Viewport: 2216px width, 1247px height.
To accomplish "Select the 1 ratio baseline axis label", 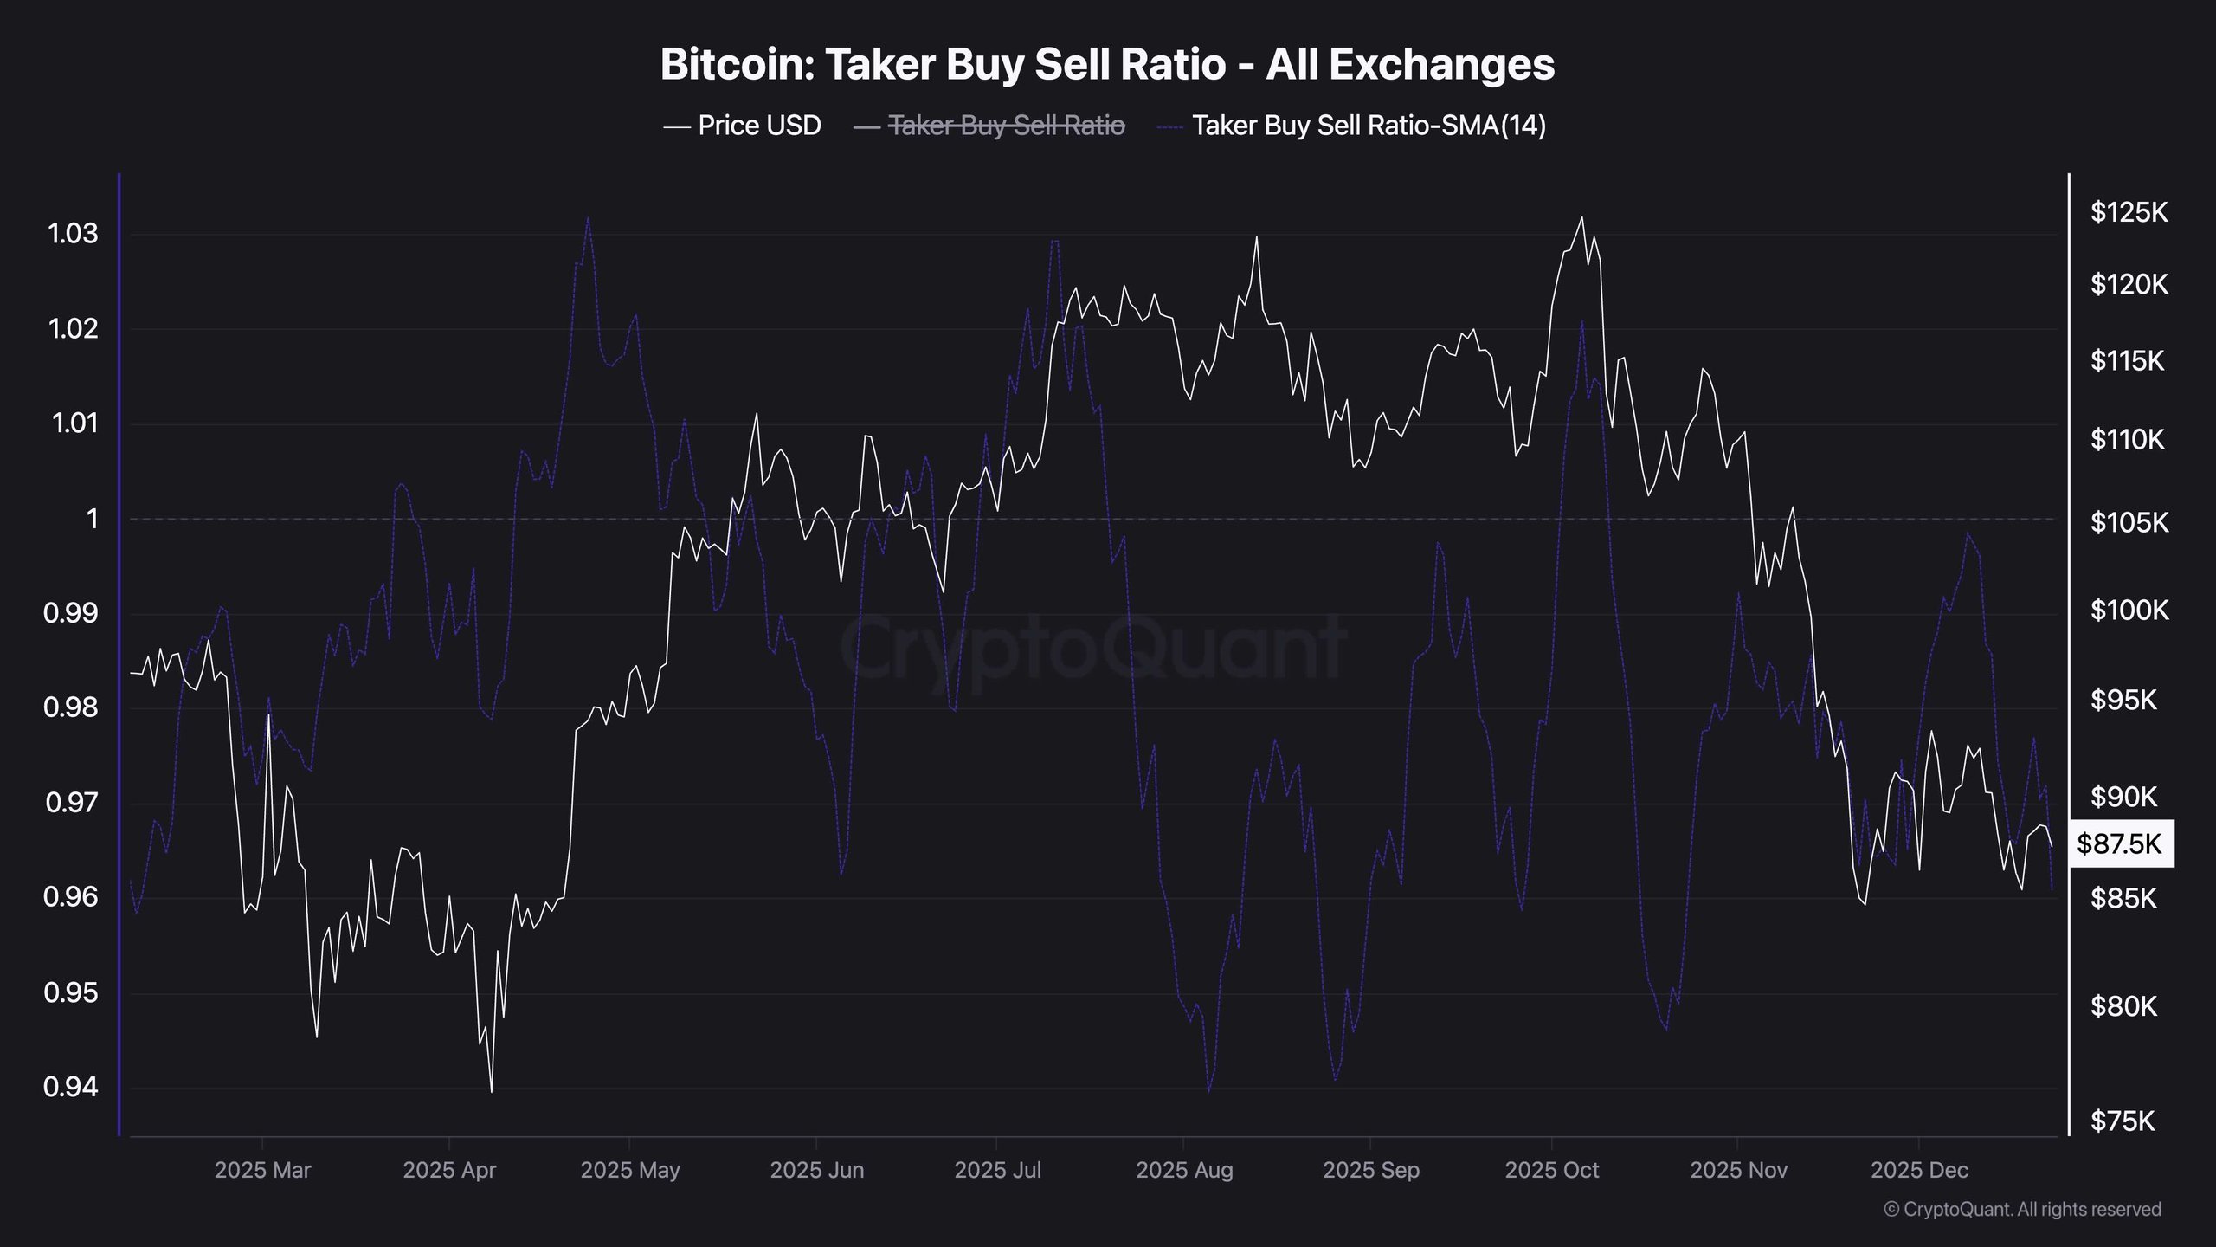I will [x=92, y=520].
